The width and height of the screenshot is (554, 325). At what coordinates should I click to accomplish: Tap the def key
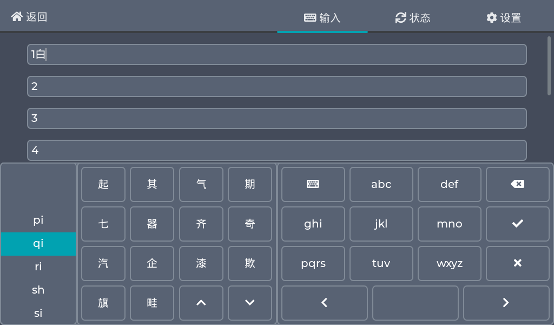point(450,184)
